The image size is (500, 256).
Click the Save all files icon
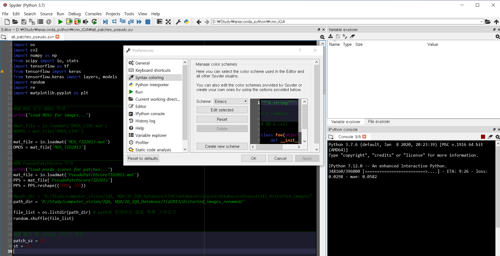(32, 22)
